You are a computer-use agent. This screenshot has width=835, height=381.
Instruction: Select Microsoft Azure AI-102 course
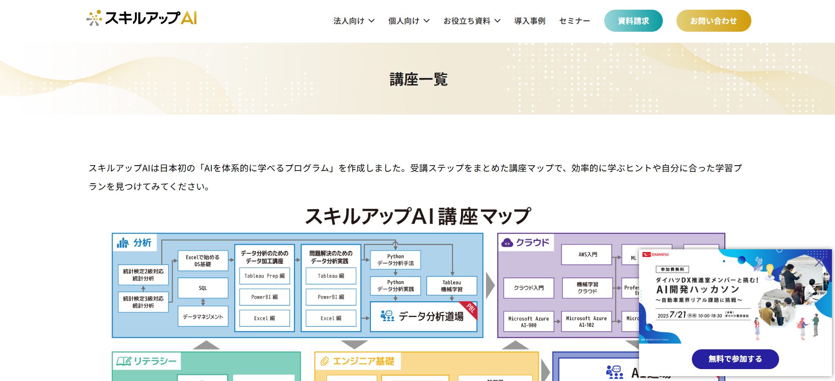587,322
